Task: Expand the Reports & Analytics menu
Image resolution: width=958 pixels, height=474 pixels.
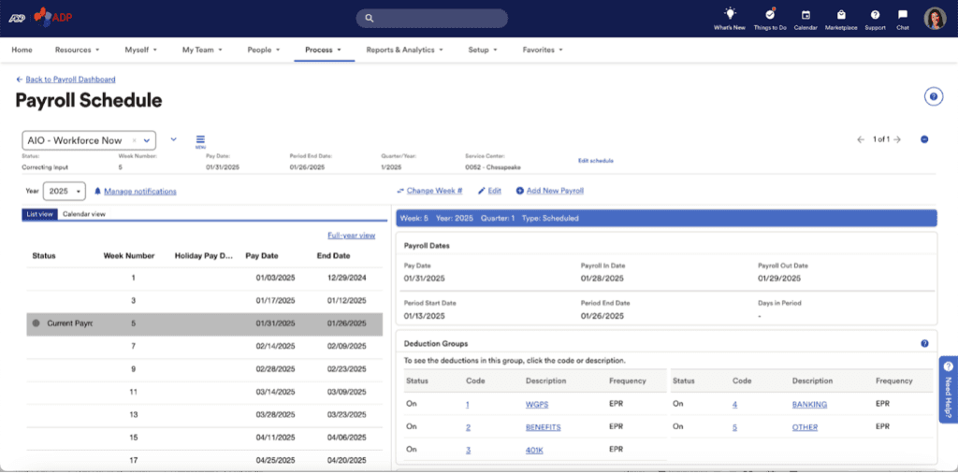Action: pyautogui.click(x=404, y=50)
